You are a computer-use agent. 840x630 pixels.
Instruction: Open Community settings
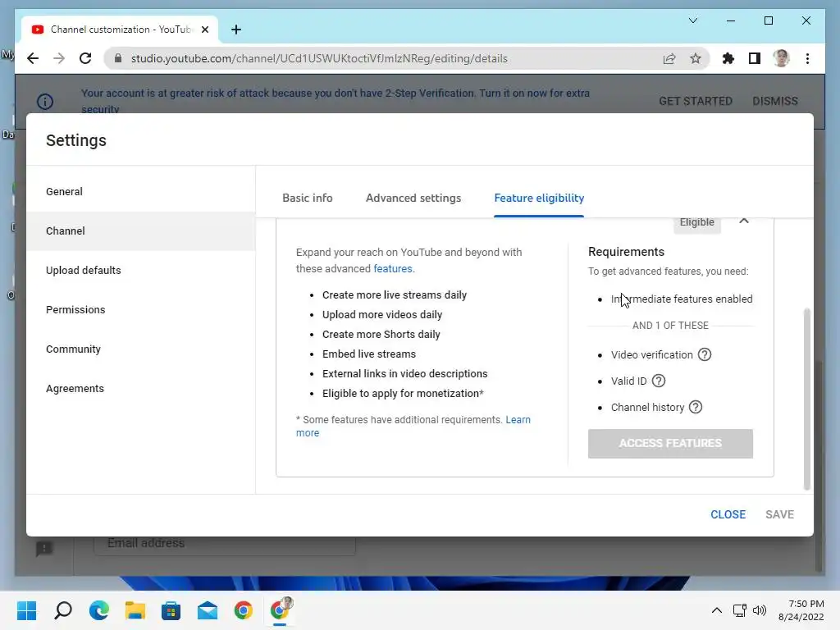coord(141,349)
